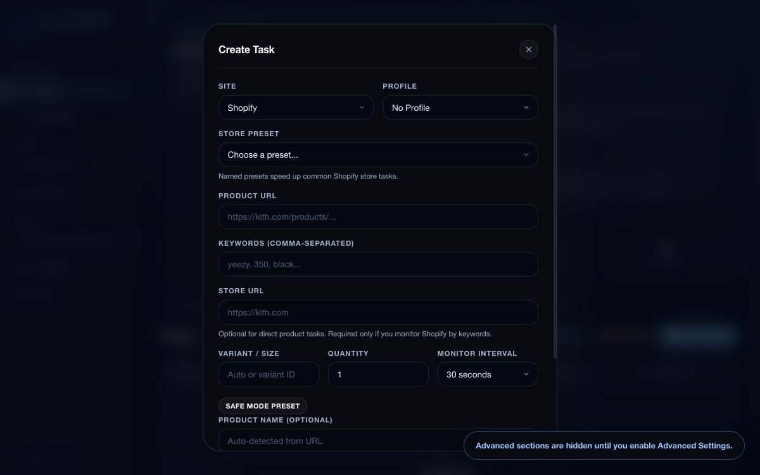
Task: Select the Quantity field showing 1
Action: click(x=378, y=374)
